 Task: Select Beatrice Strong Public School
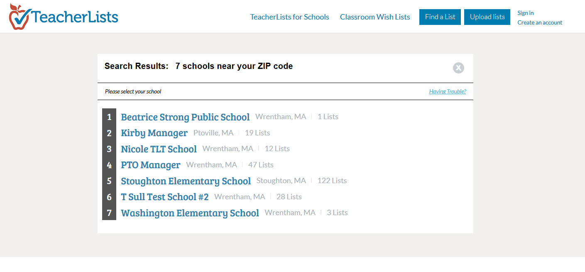[185, 117]
